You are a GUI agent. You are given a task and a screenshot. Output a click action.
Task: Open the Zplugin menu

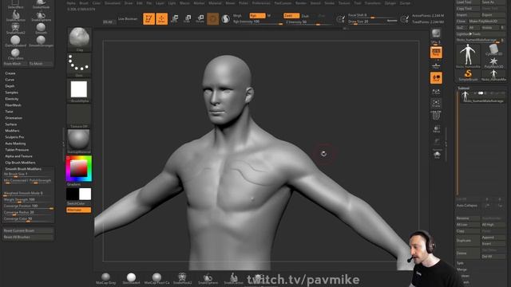[x=390, y=3]
